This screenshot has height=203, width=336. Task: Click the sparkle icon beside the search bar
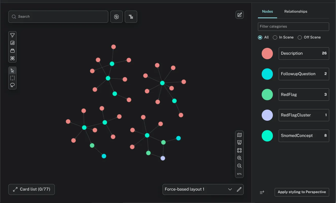117,17
